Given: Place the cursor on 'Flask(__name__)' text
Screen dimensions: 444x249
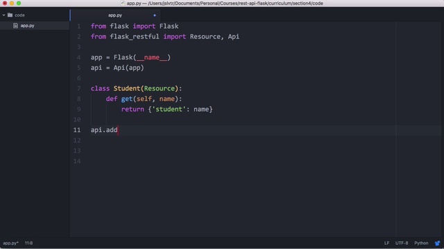Looking at the screenshot, I should (142, 57).
